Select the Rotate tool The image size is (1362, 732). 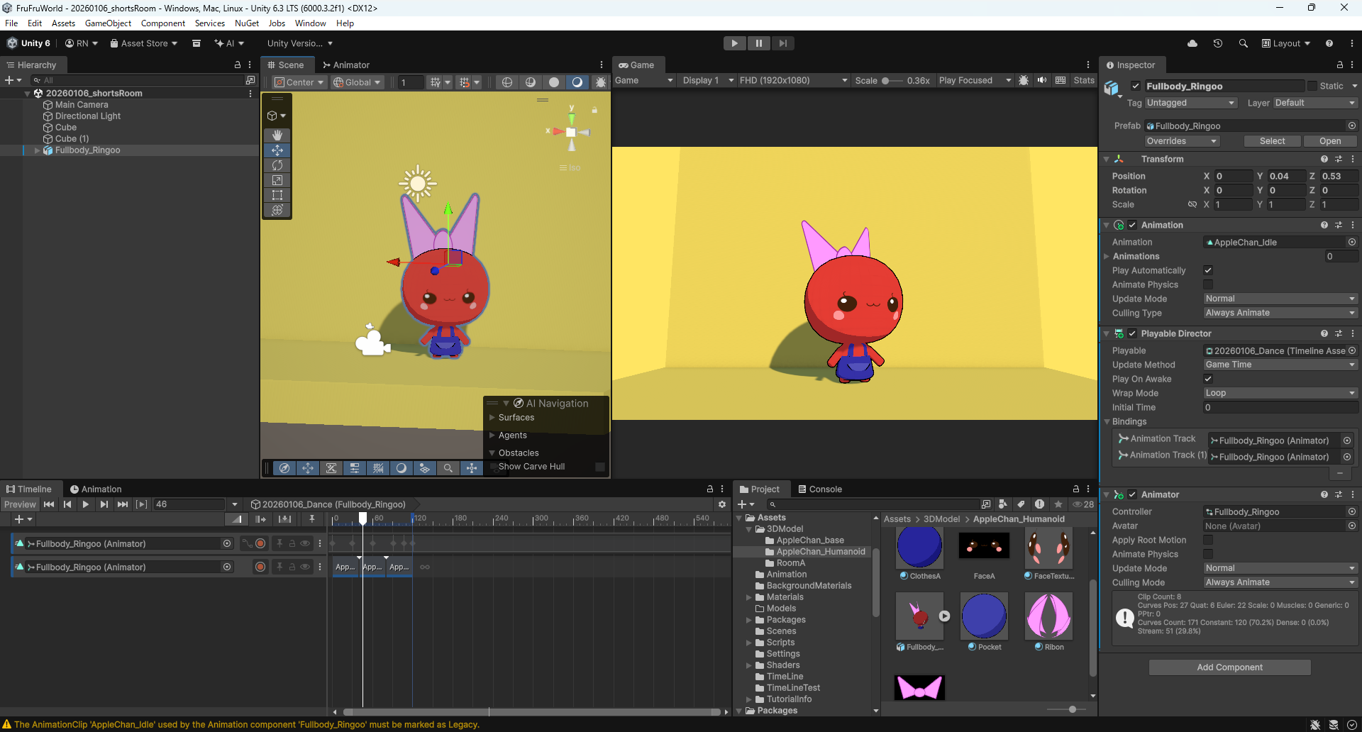(277, 165)
